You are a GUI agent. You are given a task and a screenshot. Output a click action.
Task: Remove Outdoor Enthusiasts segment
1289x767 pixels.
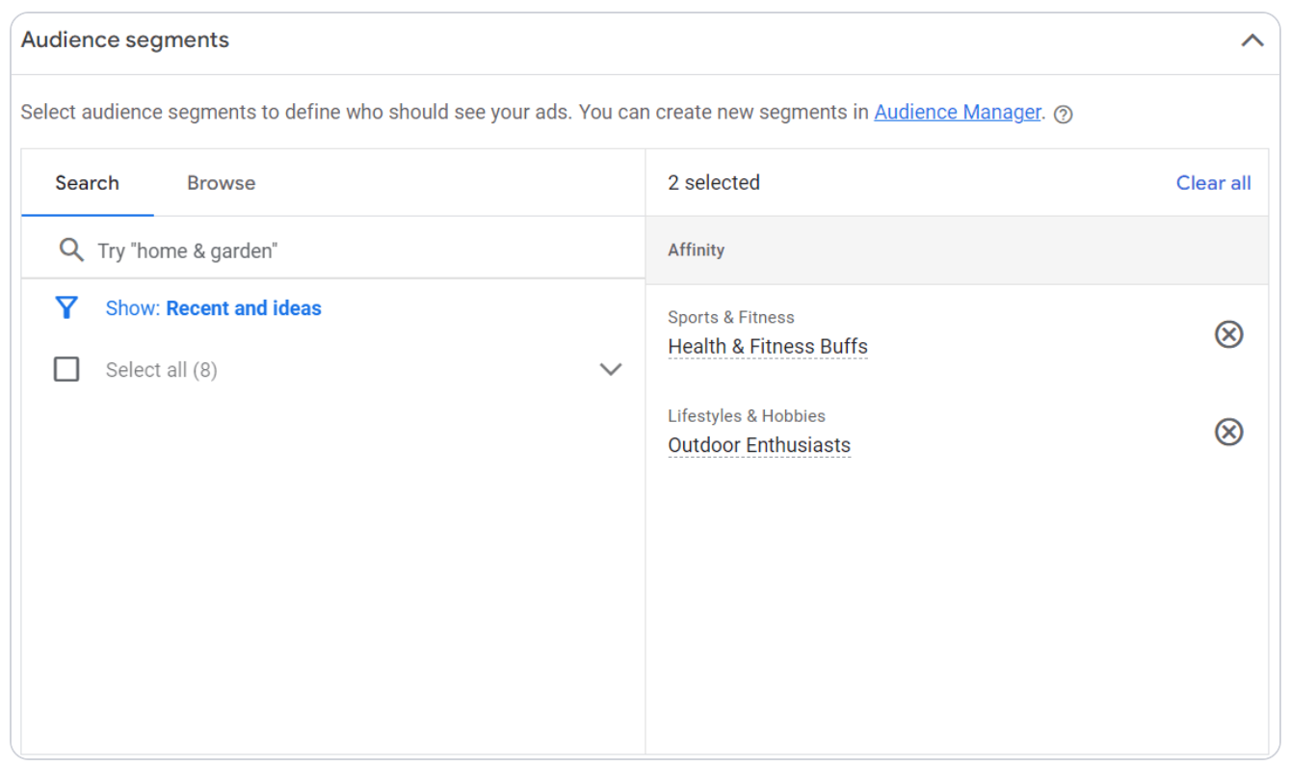coord(1229,432)
